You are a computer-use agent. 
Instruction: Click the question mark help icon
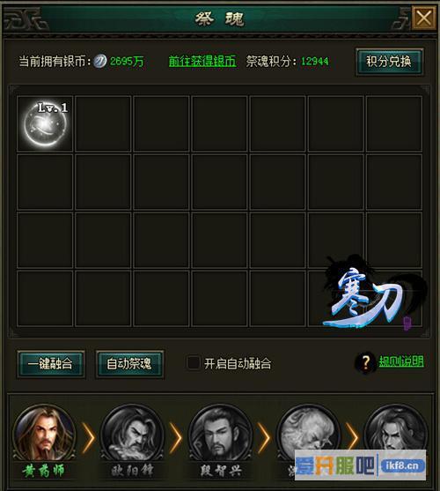click(365, 362)
